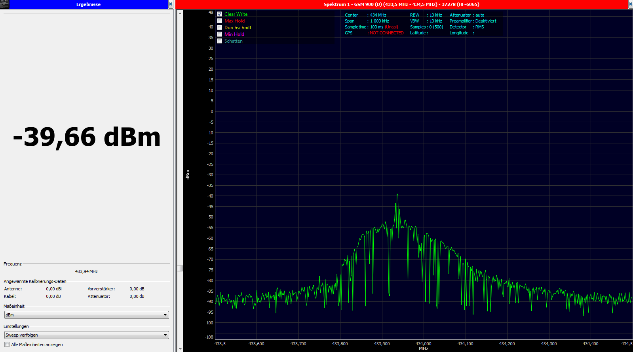Click the large -39,66 dBm readout

(87, 137)
